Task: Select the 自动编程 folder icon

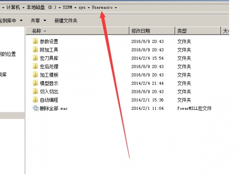Action: (35, 99)
